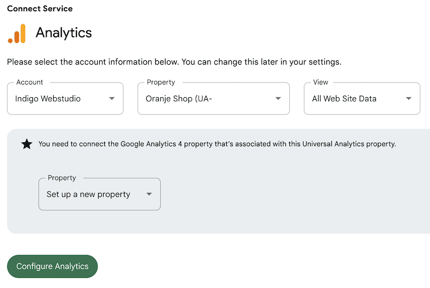
Task: Click the Account field label
Action: point(30,82)
